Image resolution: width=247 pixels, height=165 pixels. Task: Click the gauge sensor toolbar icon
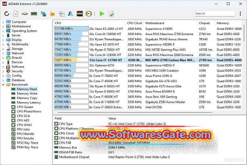click(89, 14)
